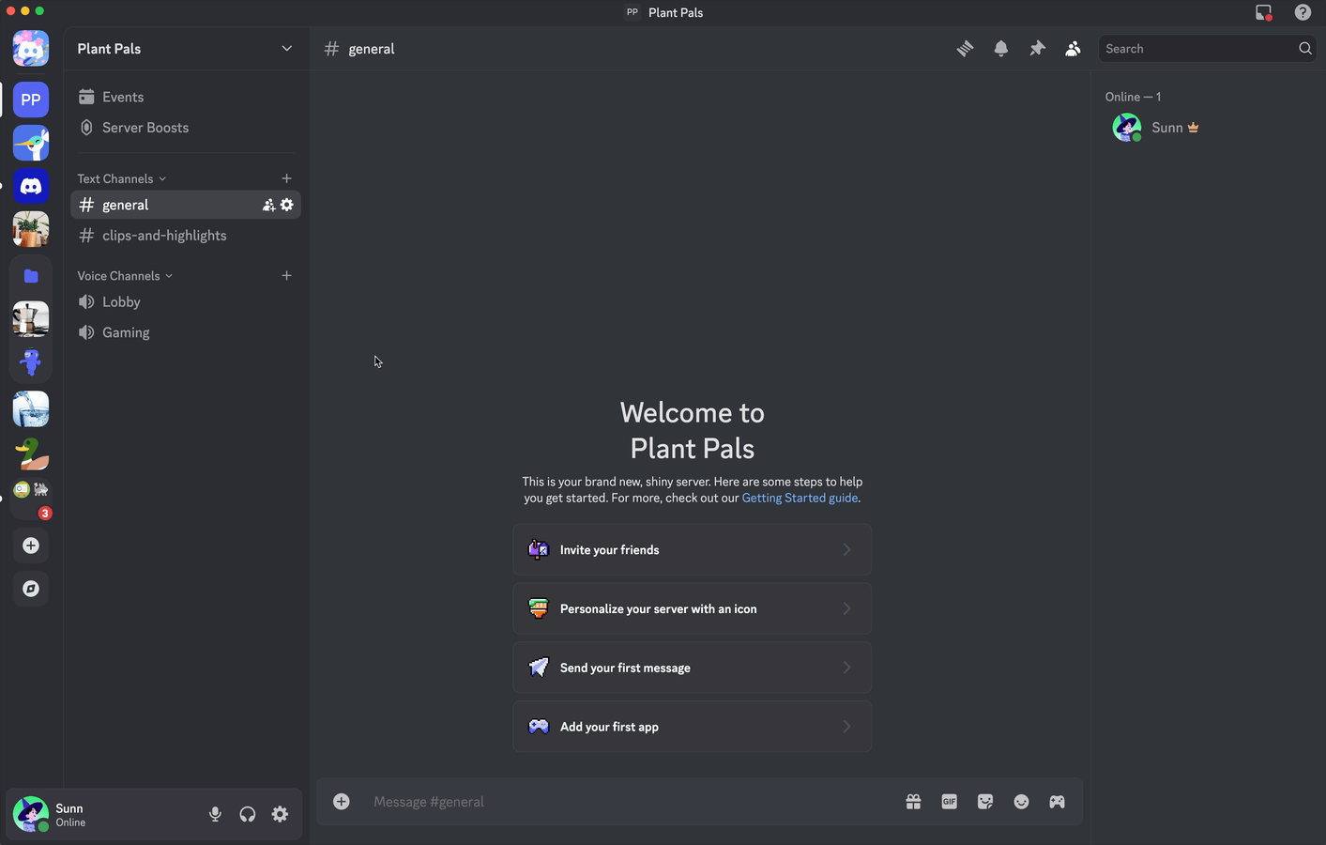Viewport: 1326px width, 845px height.
Task: Open the sticker picker
Action: [x=985, y=802]
